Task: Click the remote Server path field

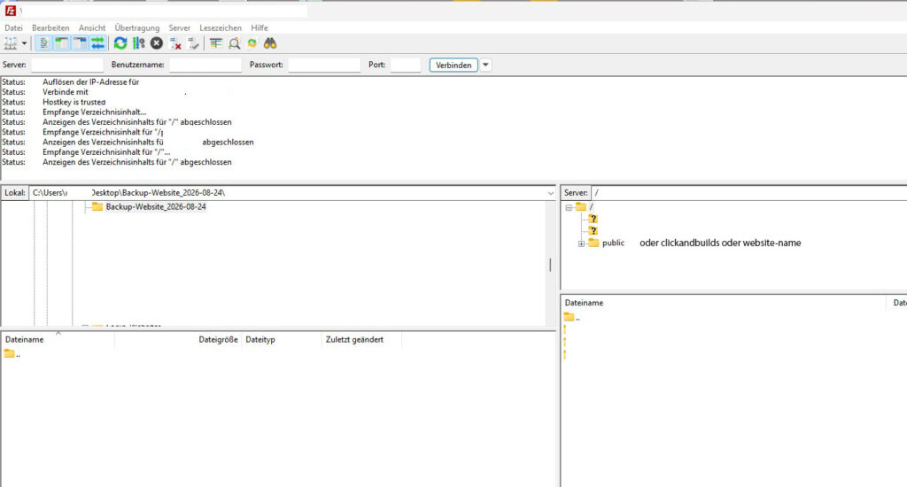Action: [x=749, y=193]
